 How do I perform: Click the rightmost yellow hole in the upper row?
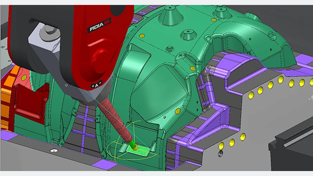(311, 81)
